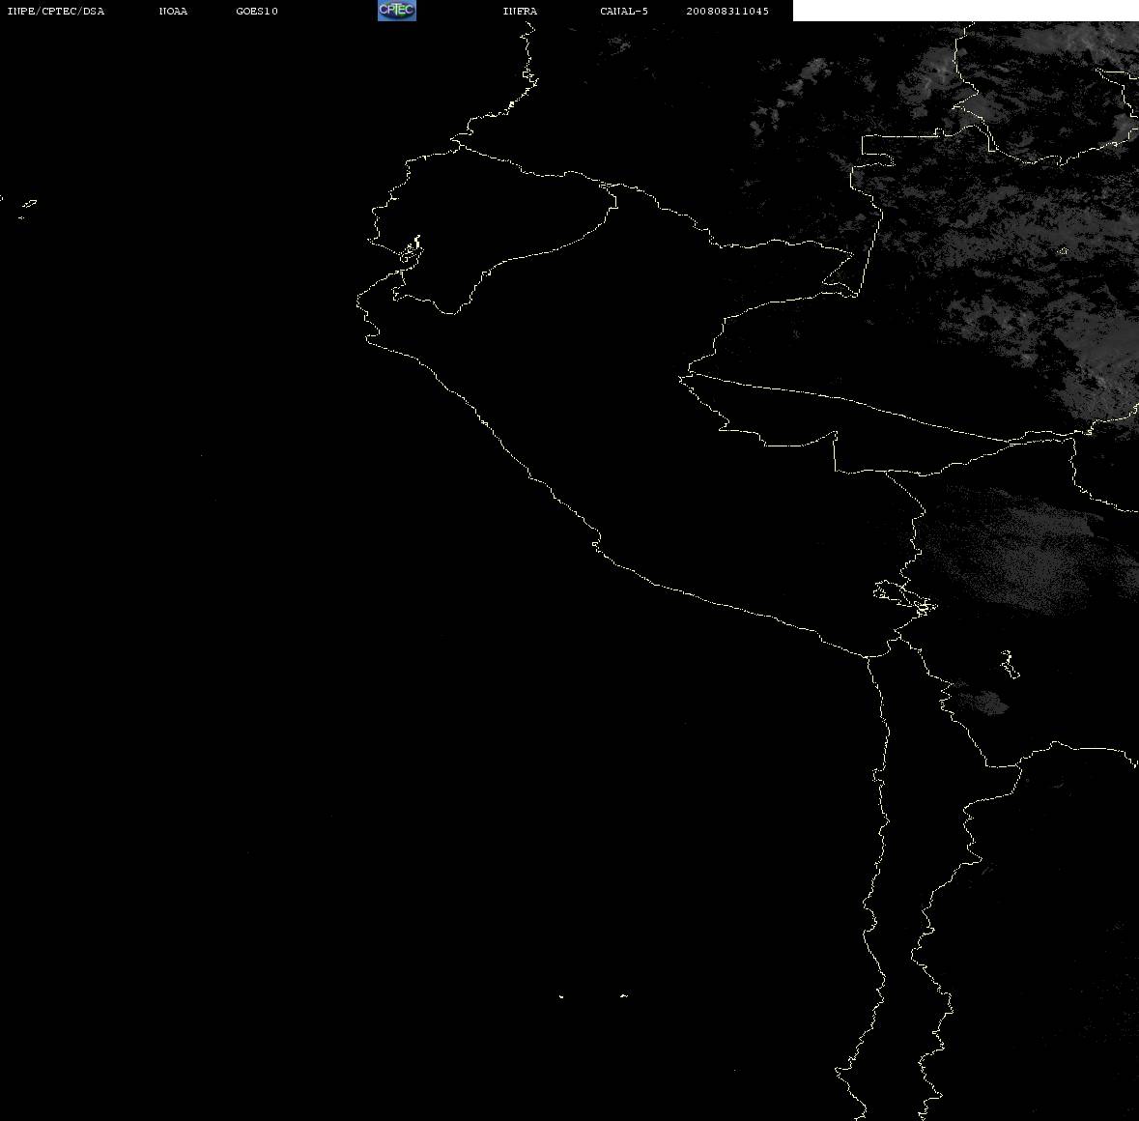Select the GOES10 satellite label
This screenshot has width=1139, height=1121.
pos(256,11)
